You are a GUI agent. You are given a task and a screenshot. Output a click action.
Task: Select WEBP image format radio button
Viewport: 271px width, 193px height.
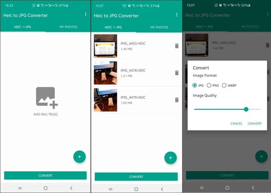click(224, 85)
